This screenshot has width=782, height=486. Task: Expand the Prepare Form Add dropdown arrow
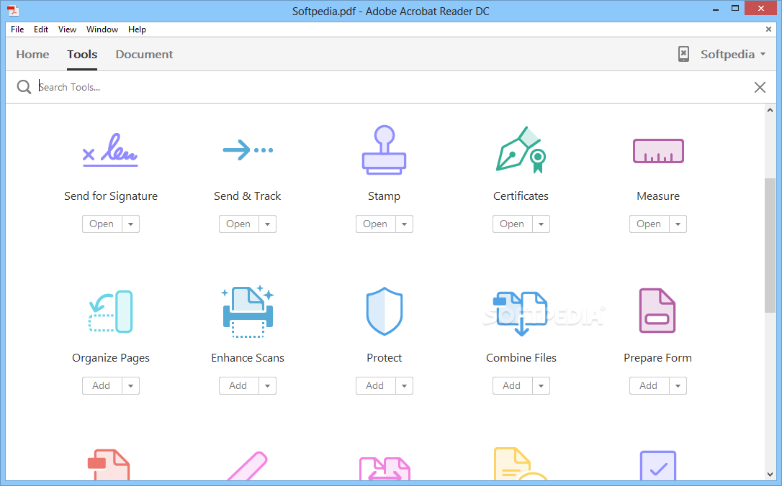678,386
